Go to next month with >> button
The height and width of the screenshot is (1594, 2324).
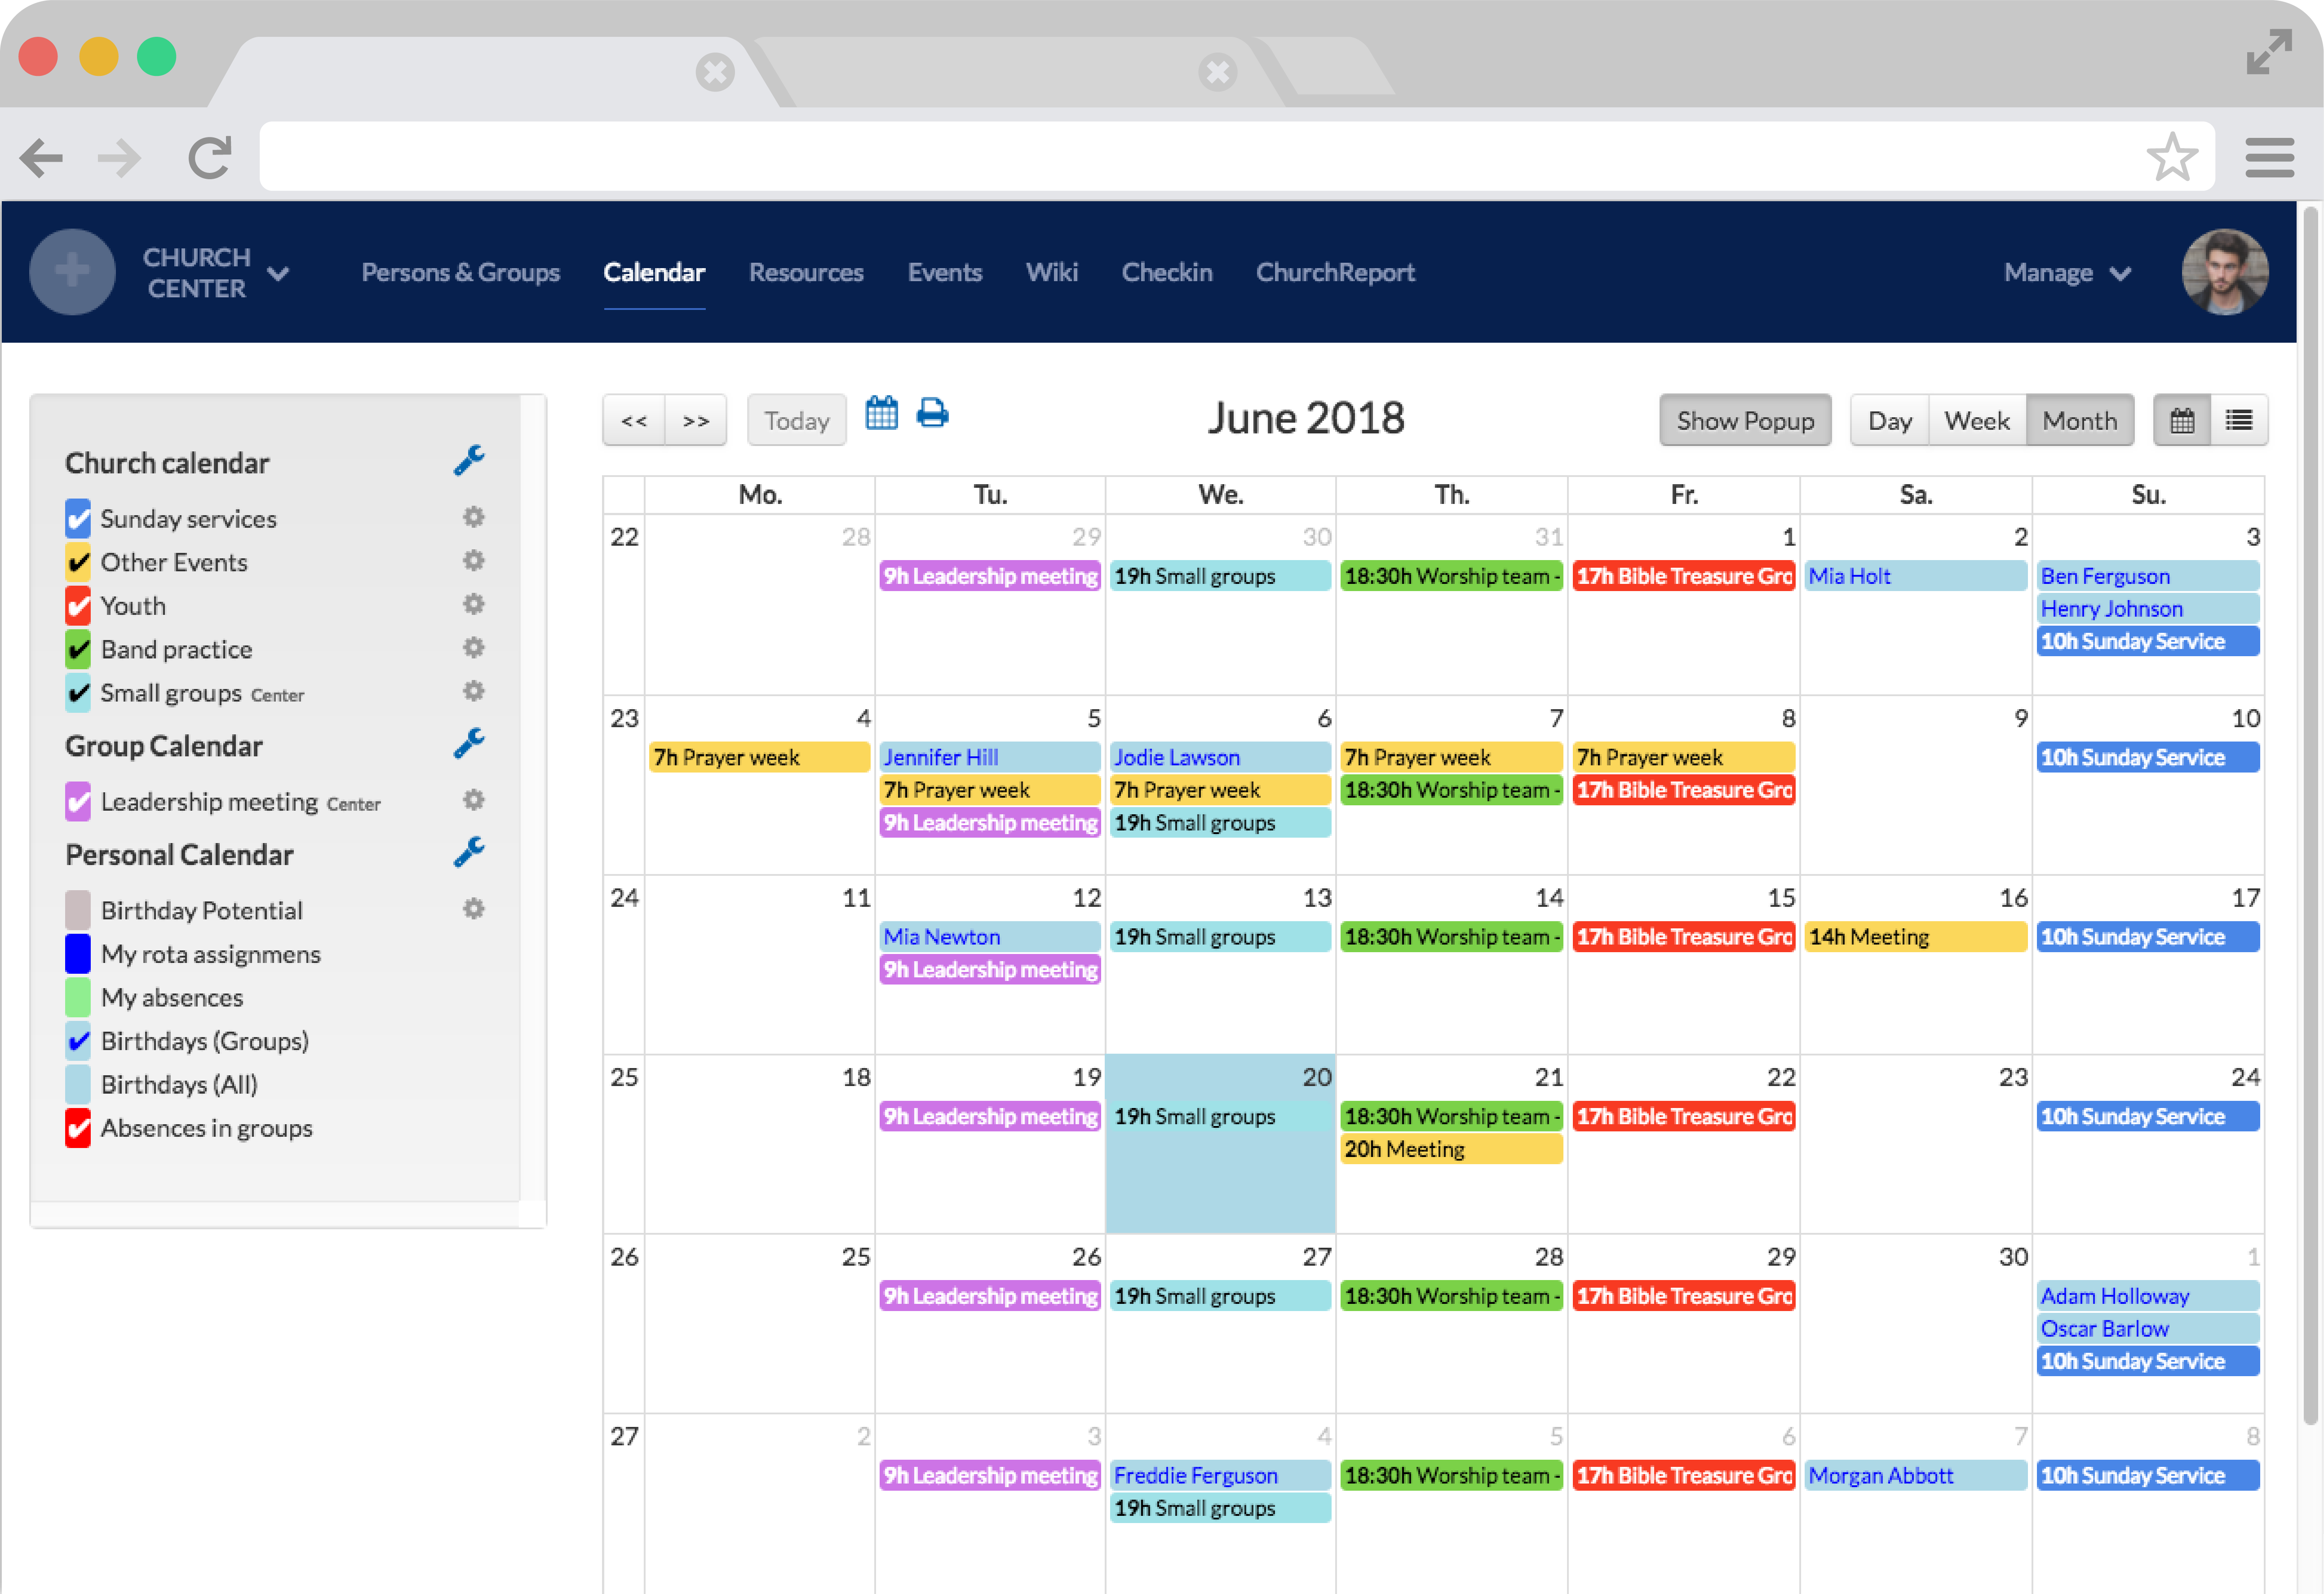coord(696,420)
